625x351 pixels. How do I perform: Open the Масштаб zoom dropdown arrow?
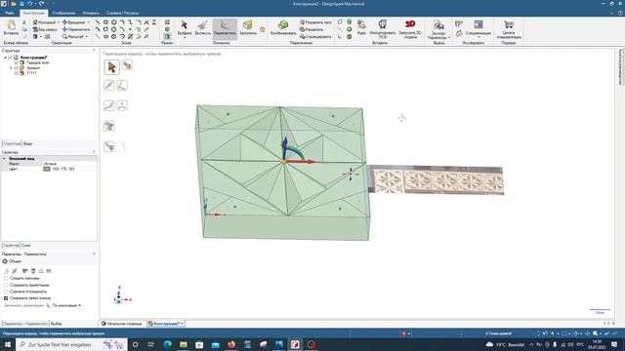[87, 37]
